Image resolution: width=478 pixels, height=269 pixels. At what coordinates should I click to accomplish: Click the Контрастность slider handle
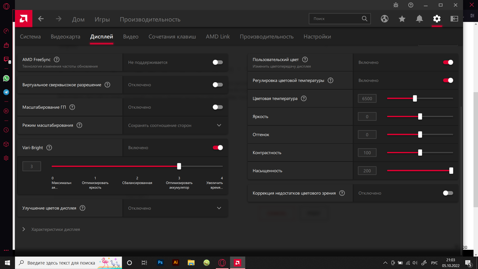click(x=420, y=153)
